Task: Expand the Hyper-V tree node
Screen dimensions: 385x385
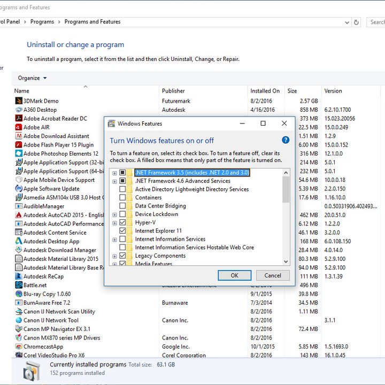Action: click(x=114, y=223)
